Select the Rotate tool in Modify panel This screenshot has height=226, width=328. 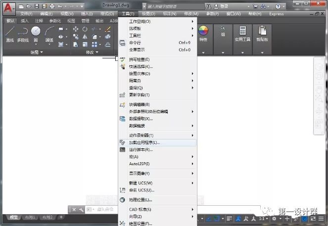click(85, 29)
